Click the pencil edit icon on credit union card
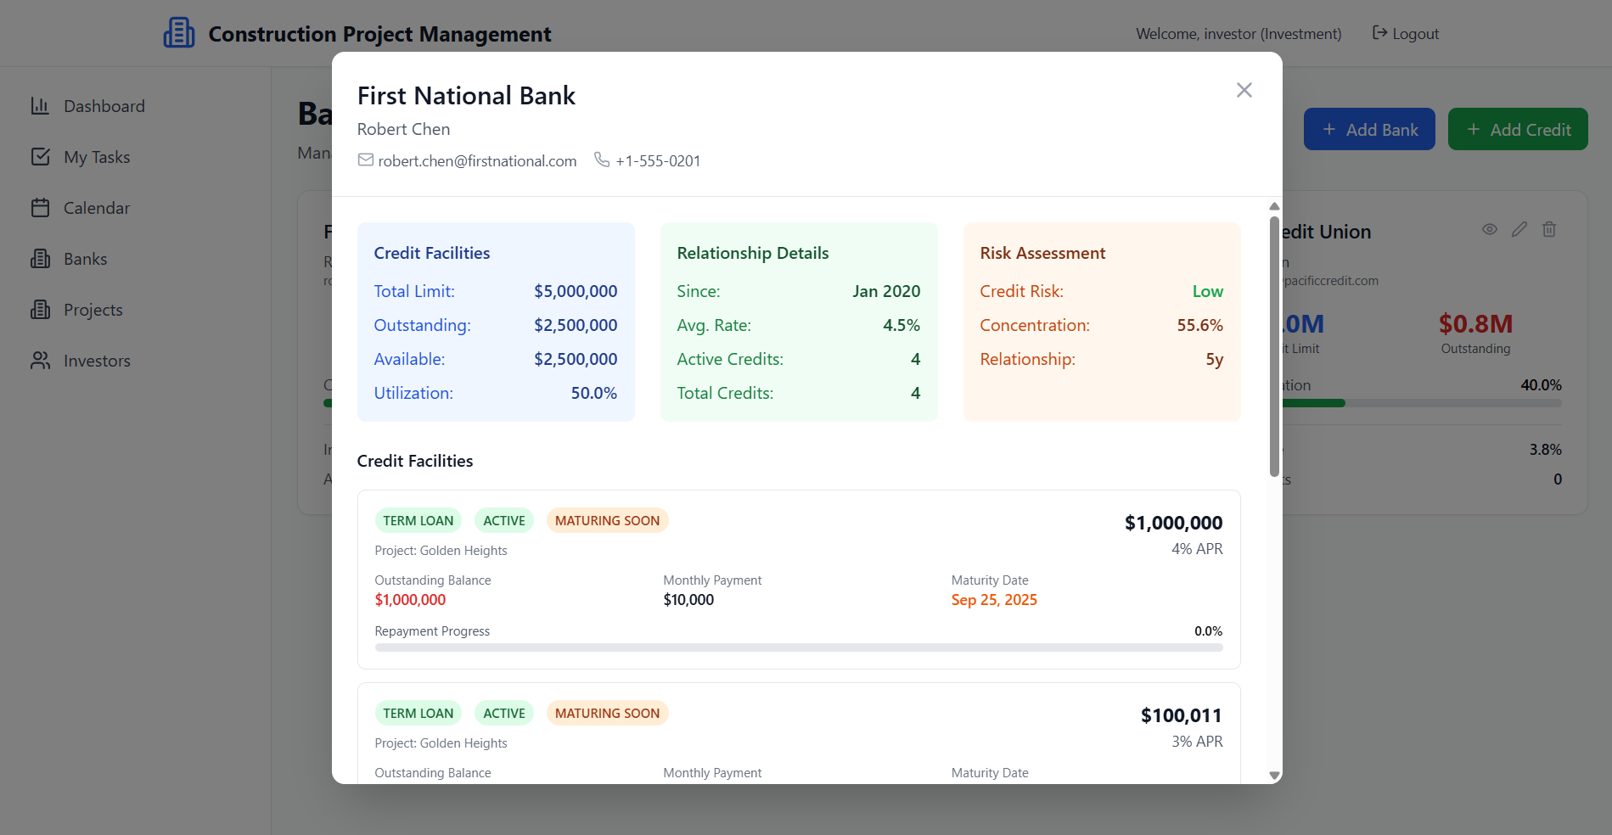1612x835 pixels. click(1519, 229)
